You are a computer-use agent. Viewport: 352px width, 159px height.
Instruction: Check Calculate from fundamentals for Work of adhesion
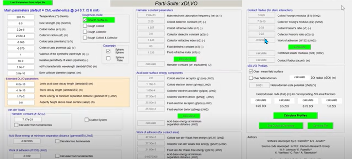click(x=57, y=156)
